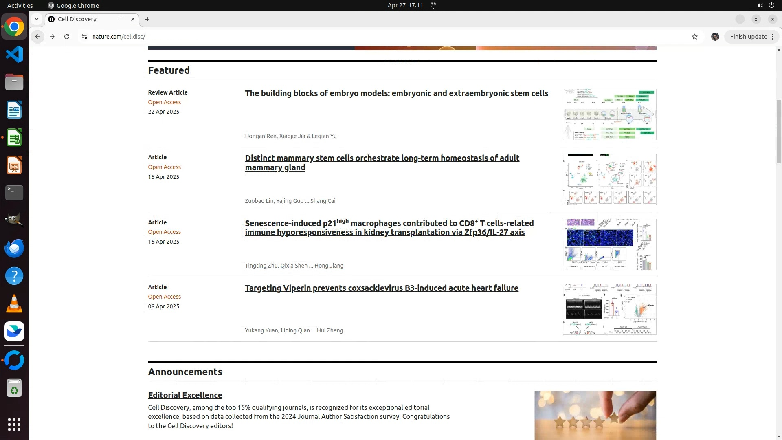This screenshot has width=782, height=440.
Task: Open the embryo models review article
Action: [396, 93]
